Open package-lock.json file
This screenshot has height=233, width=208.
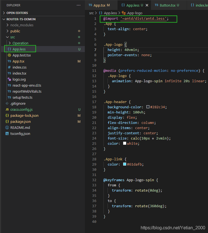[43, 116]
